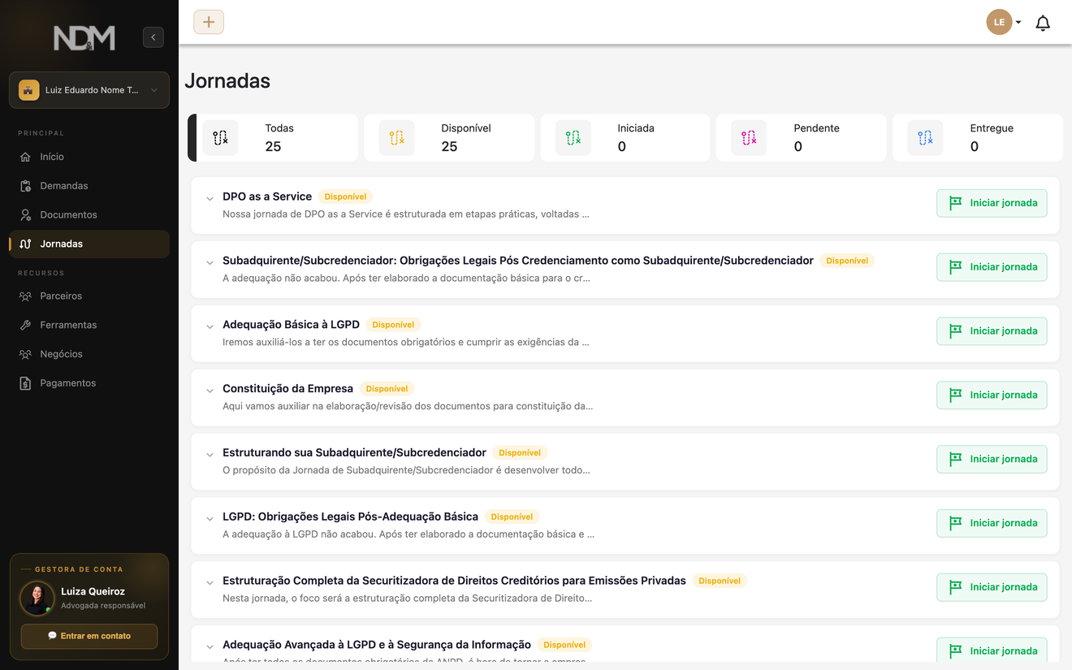Image resolution: width=1072 pixels, height=670 pixels.
Task: Click the NDM logo
Action: (x=84, y=37)
